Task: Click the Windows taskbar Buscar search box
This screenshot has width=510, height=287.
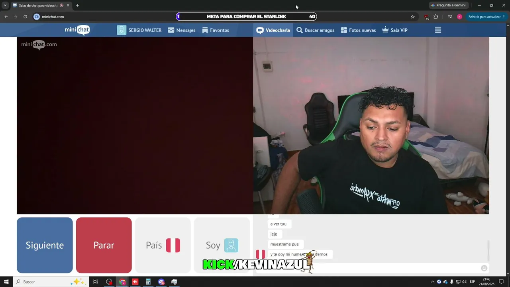Action: pos(51,282)
